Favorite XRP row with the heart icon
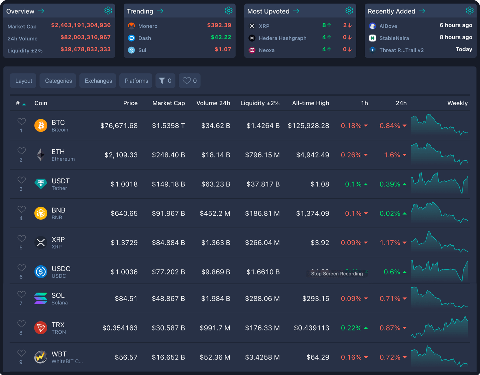Screen dimensions: 480x375 coord(22,238)
